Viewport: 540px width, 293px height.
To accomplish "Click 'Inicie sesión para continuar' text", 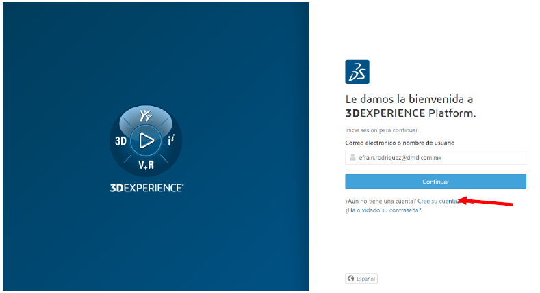I will pyautogui.click(x=381, y=130).
